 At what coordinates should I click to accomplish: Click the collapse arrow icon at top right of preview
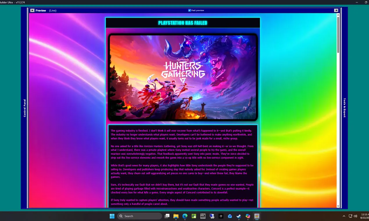pyautogui.click(x=336, y=10)
